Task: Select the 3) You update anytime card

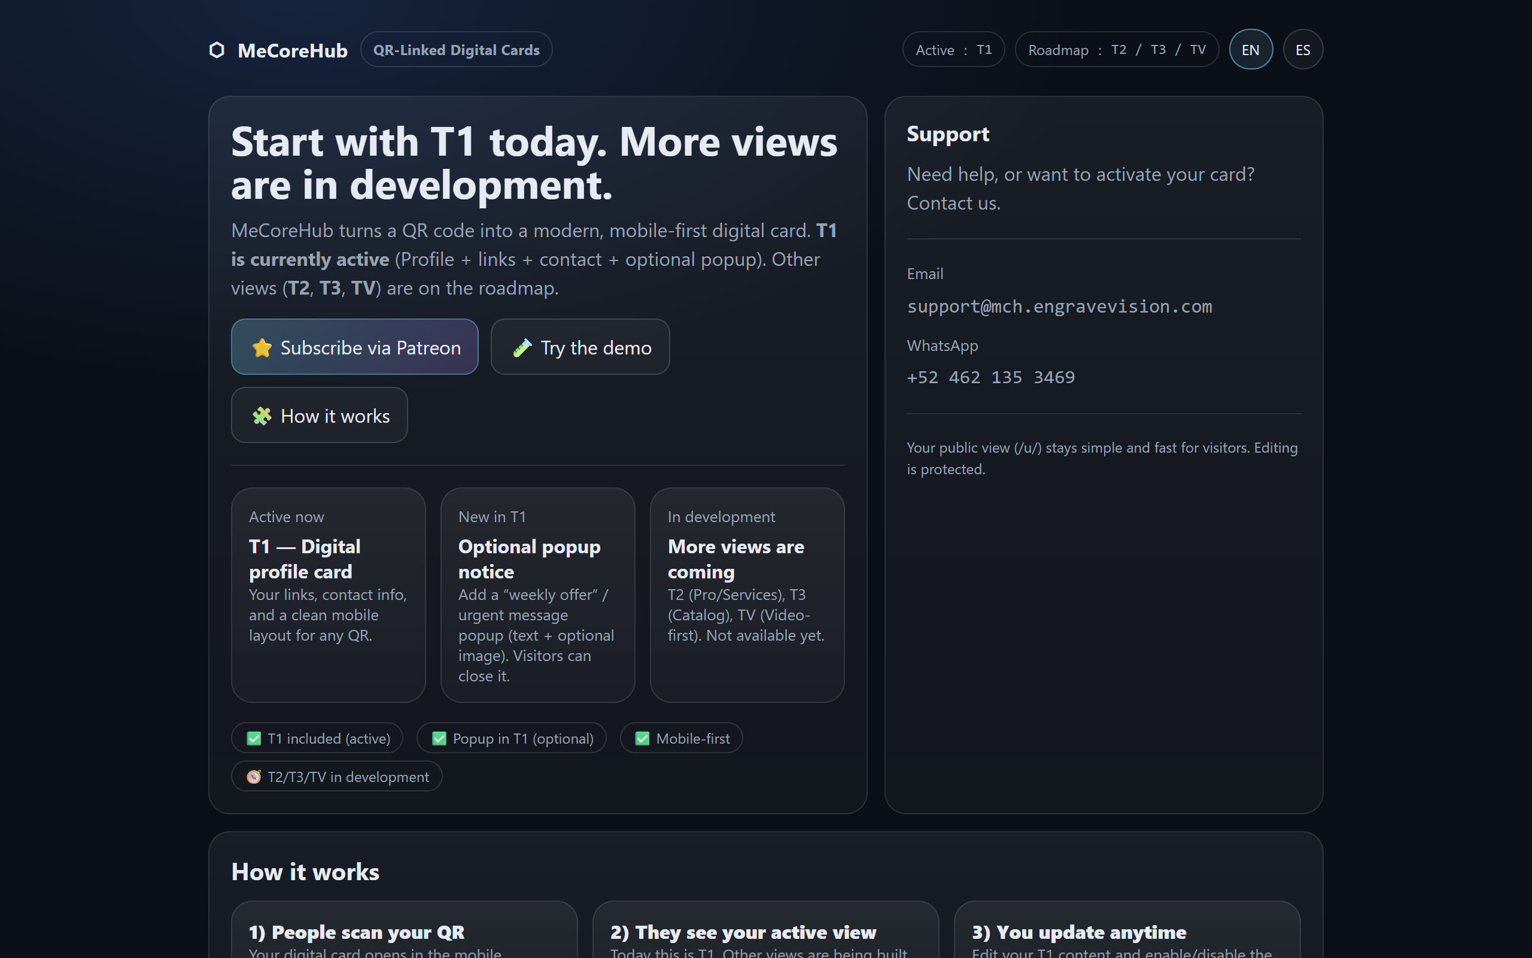Action: point(1127,929)
